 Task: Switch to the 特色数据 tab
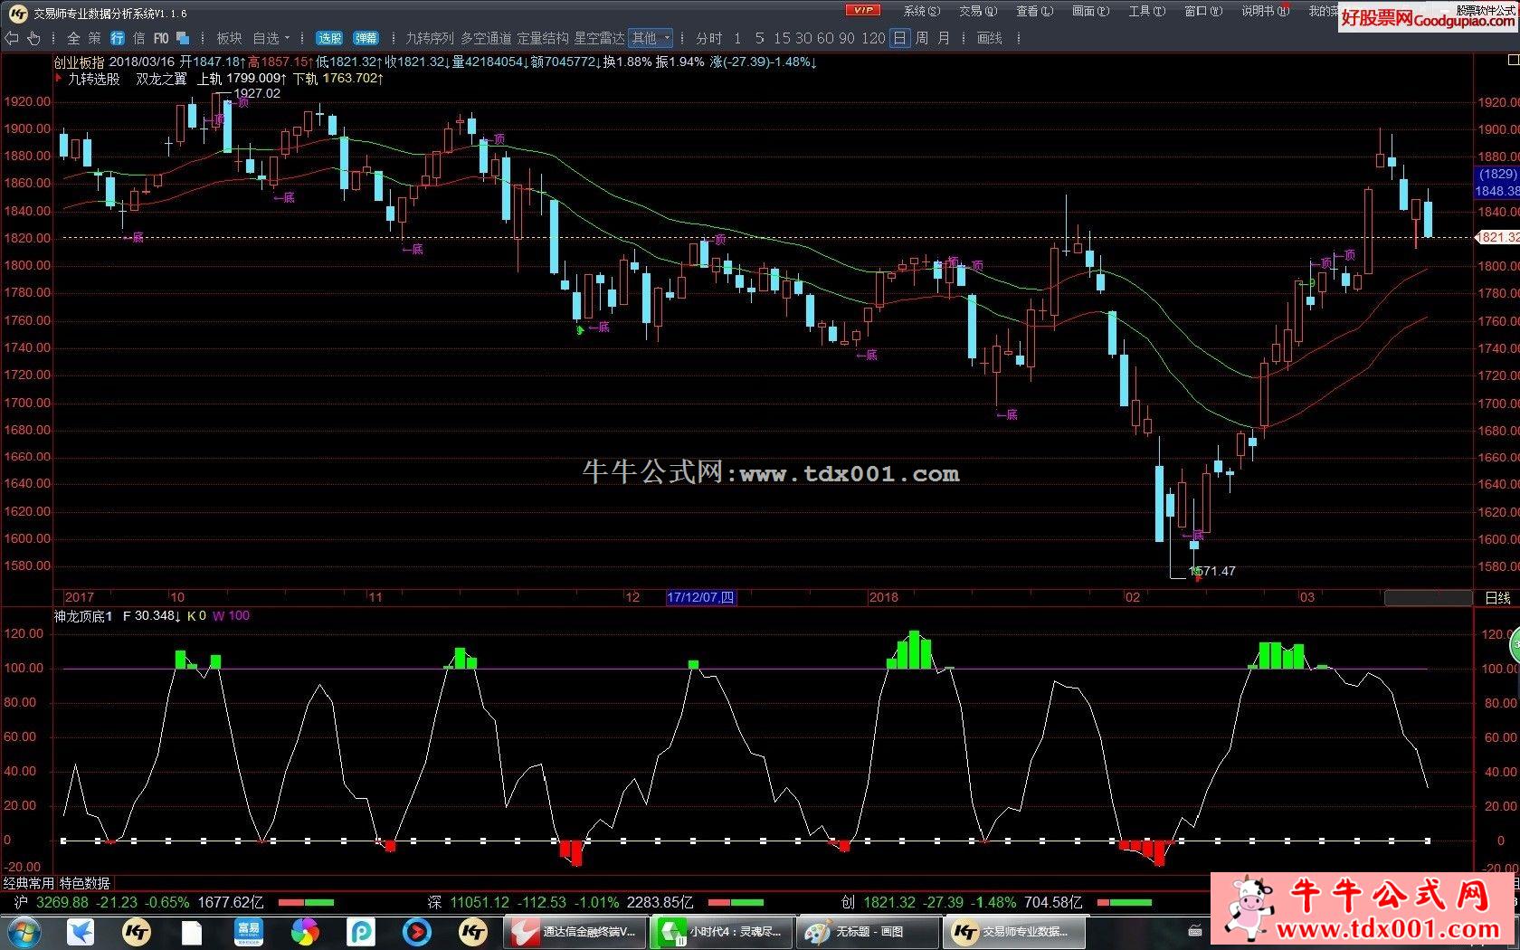tap(85, 883)
